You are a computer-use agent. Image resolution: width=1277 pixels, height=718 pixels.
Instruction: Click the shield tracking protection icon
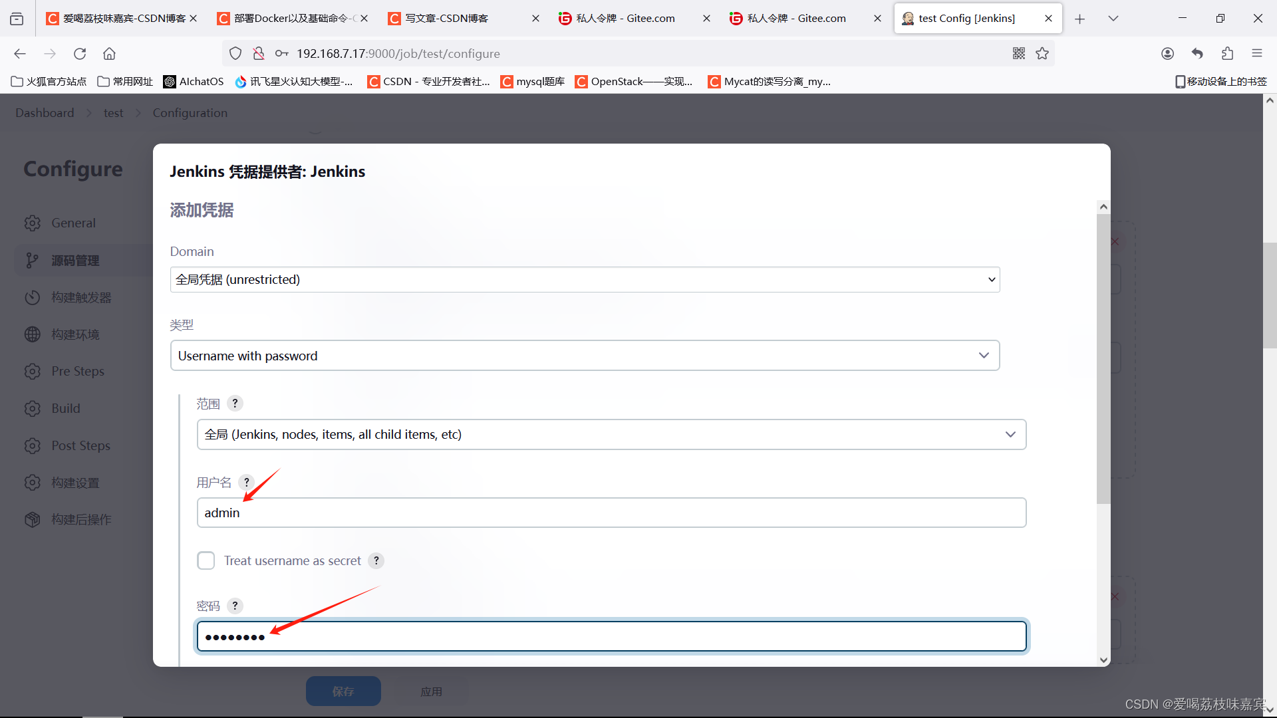[235, 54]
